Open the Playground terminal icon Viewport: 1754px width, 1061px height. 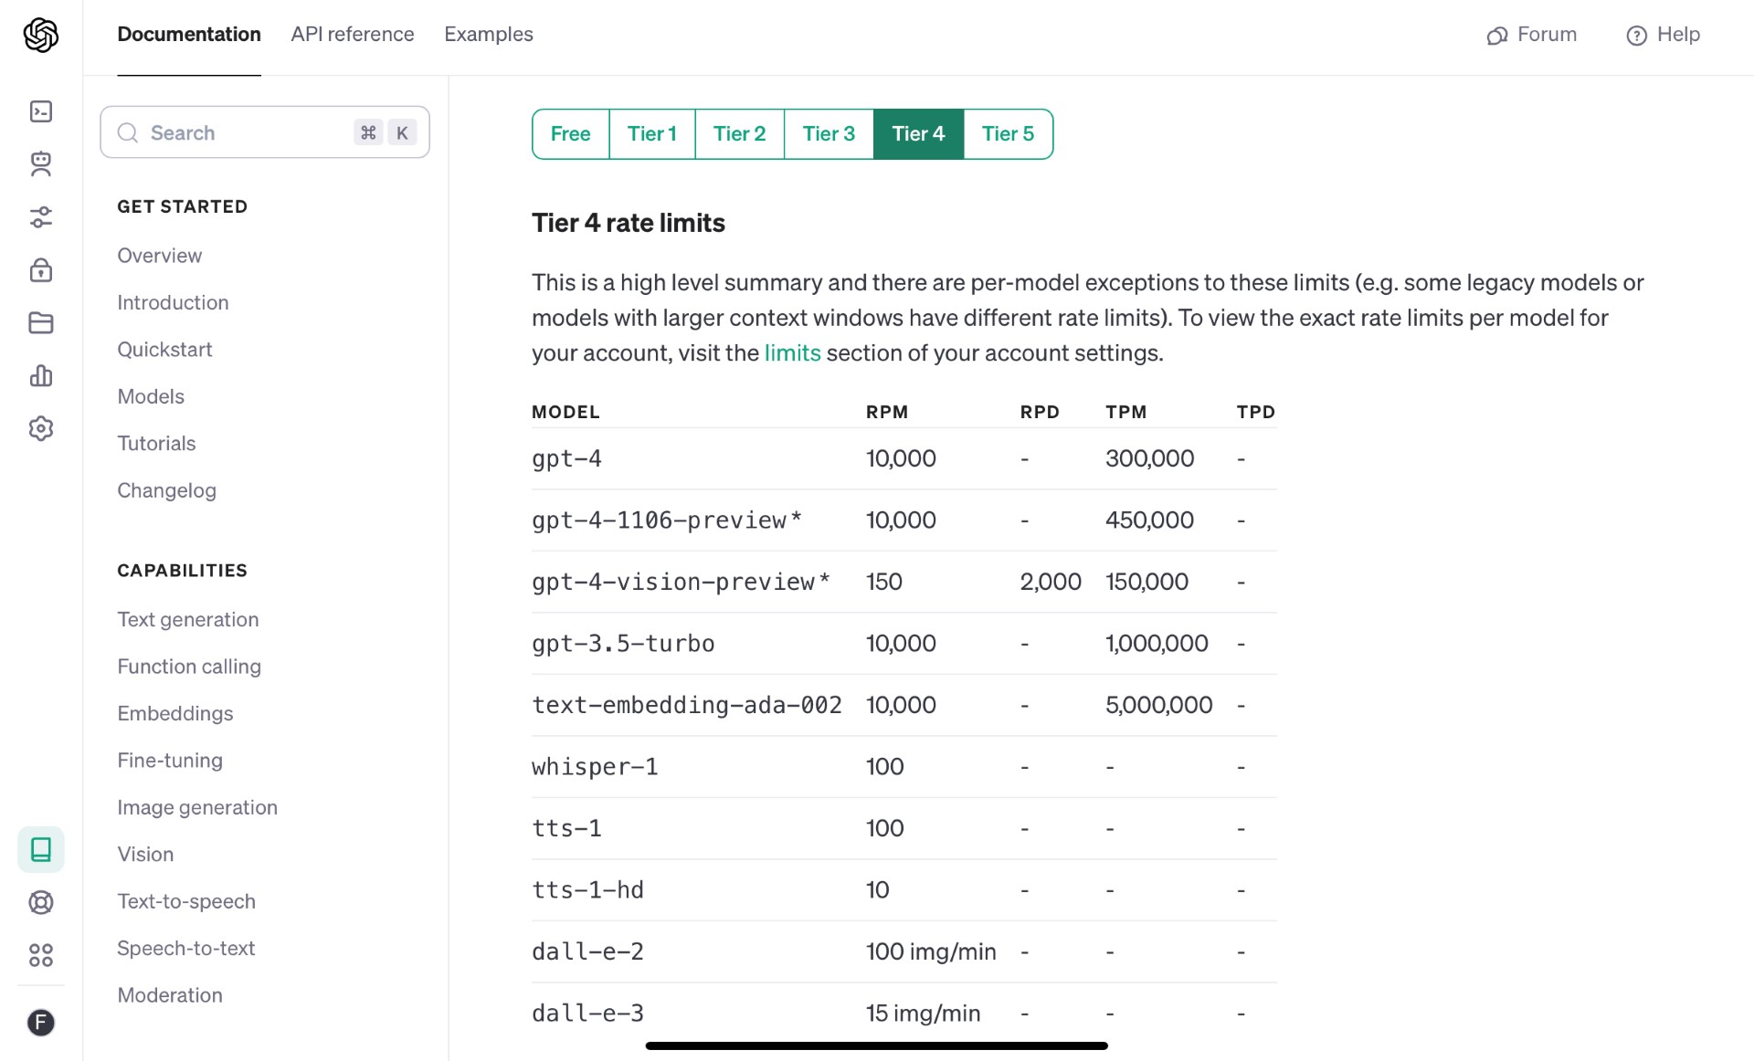click(x=41, y=111)
